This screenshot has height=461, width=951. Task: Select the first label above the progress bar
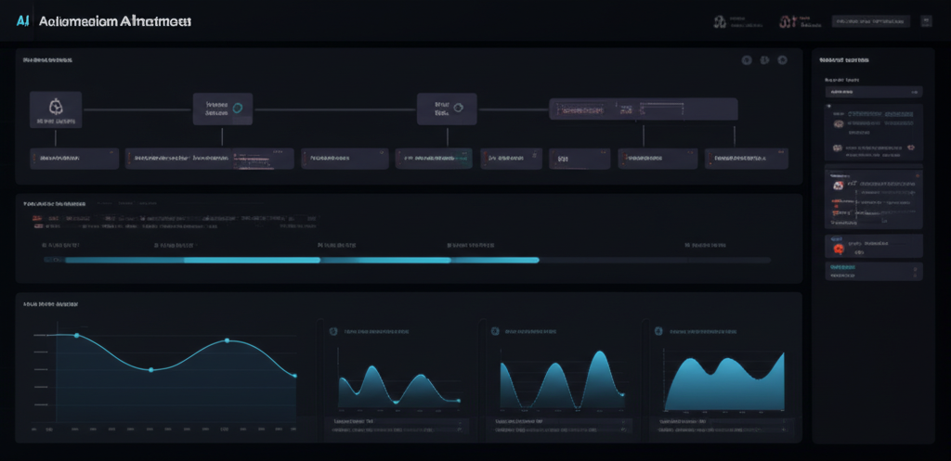coord(61,245)
